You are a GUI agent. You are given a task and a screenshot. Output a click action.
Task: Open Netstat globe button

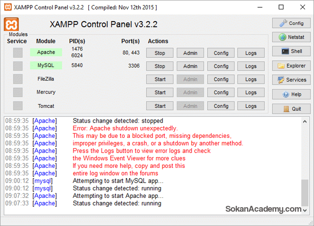tap(291, 37)
